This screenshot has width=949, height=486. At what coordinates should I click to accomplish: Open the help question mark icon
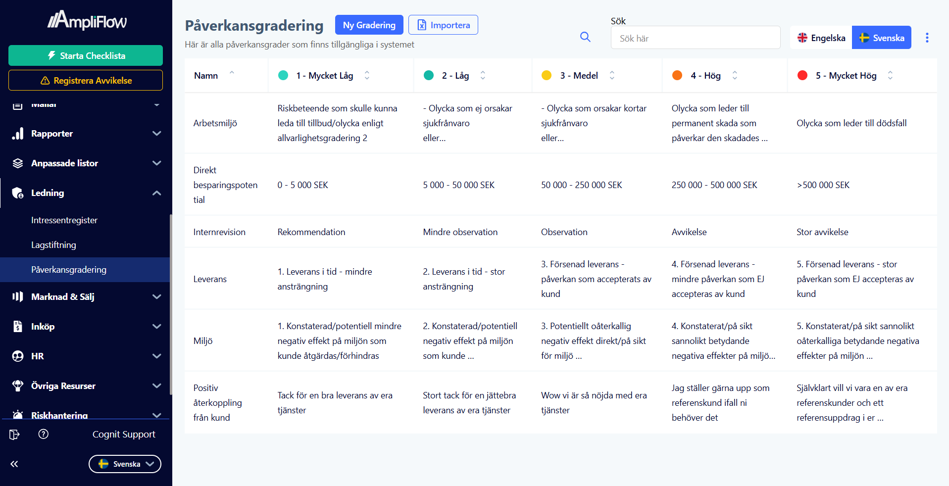44,434
